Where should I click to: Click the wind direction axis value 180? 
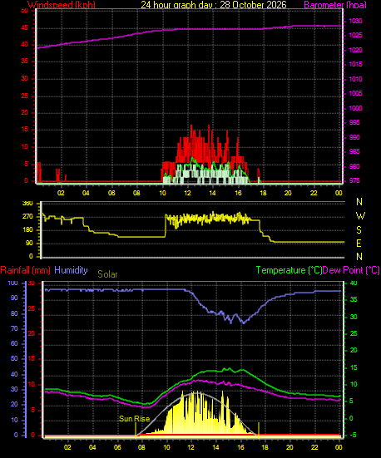[27, 230]
